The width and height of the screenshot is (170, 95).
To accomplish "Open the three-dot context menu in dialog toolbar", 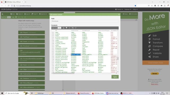I will [69, 28].
